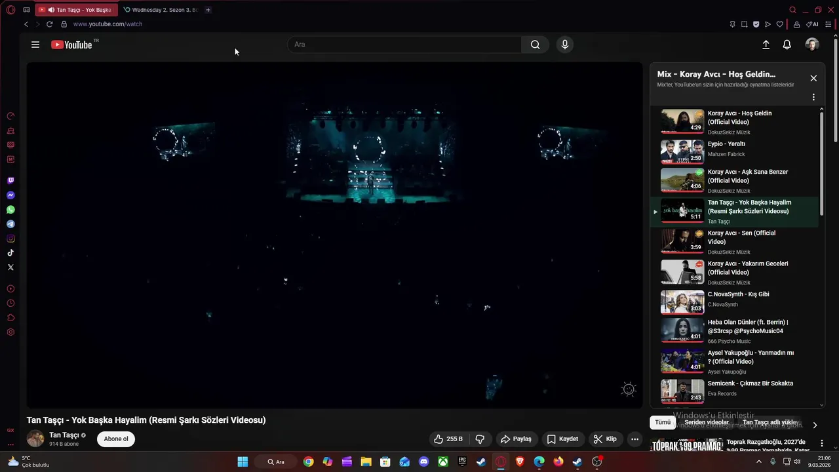Toggle ambient mode brightness icon on video
Viewport: 839px width, 472px height.
point(629,389)
